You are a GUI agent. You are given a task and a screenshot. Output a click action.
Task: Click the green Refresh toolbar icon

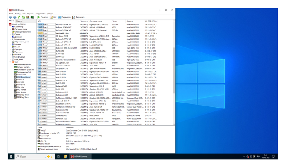point(23,17)
